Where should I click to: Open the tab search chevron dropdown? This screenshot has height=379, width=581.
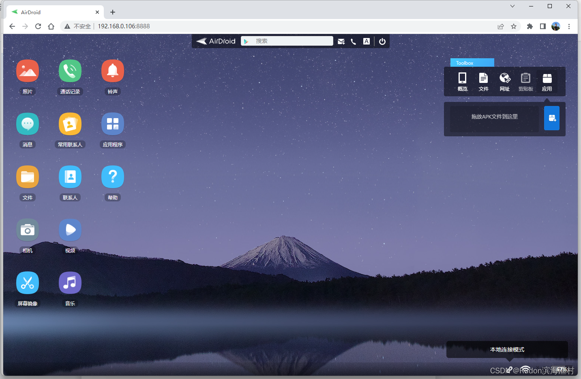point(512,6)
